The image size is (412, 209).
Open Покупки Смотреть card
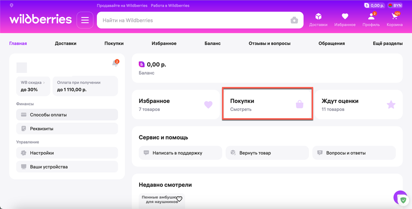pos(267,105)
